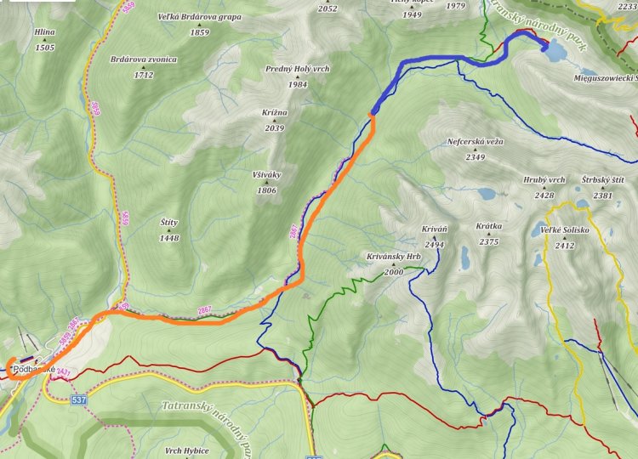This screenshot has height=459, width=638.
Task: Click where orange track meets blue track
Action: 372,114
